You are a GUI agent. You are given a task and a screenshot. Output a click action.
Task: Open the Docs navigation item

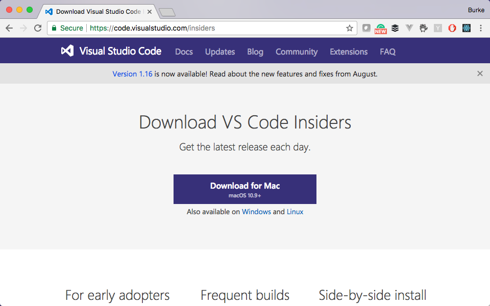tap(184, 52)
